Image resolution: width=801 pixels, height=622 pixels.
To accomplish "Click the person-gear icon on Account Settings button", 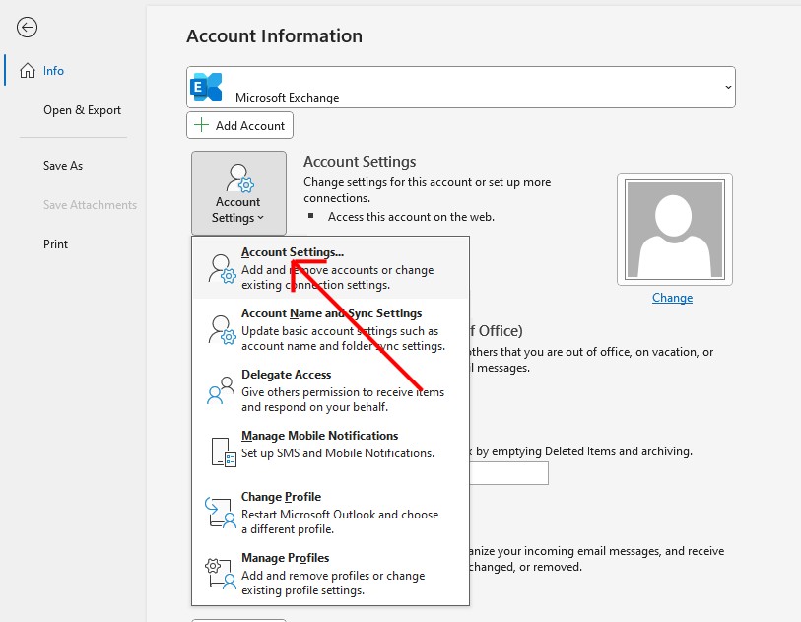I will pos(239,177).
